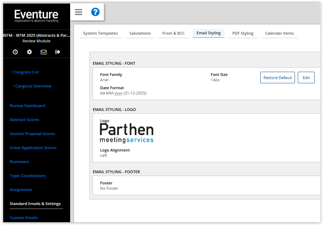This screenshot has height=225, width=323.
Task: Click the IBTM 2025 congress title
Action: coord(37,35)
